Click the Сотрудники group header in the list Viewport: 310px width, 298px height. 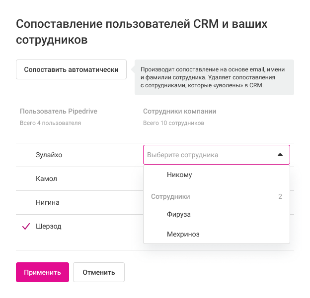(170, 196)
